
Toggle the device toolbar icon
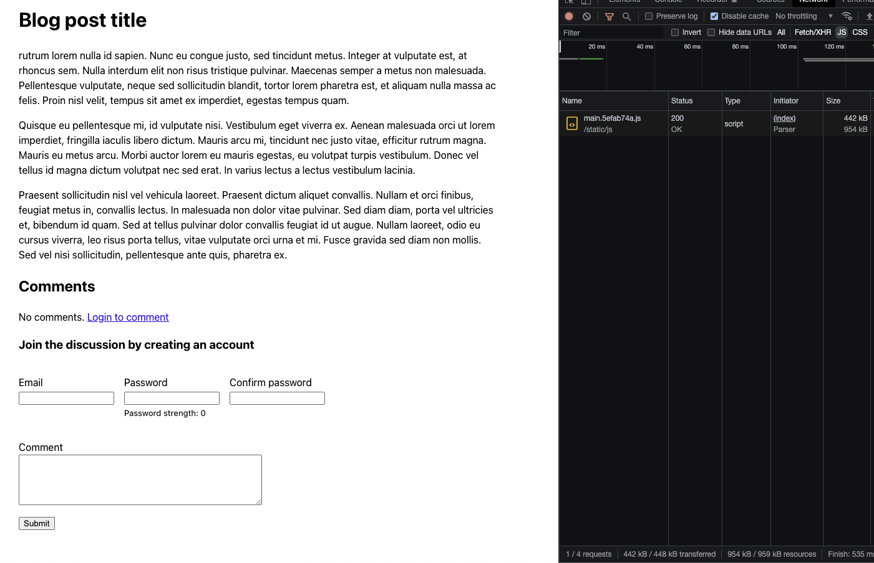(x=585, y=2)
